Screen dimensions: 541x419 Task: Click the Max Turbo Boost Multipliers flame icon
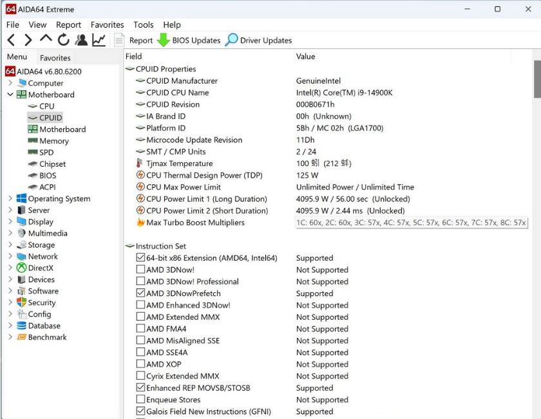[x=140, y=222]
